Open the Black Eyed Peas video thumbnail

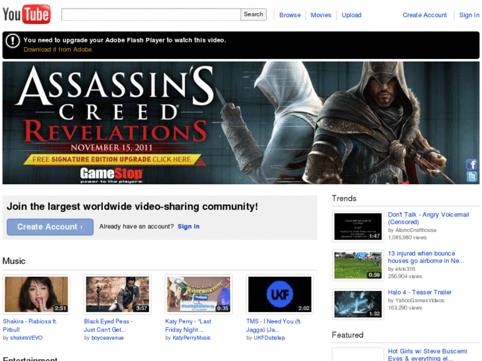pos(117,294)
